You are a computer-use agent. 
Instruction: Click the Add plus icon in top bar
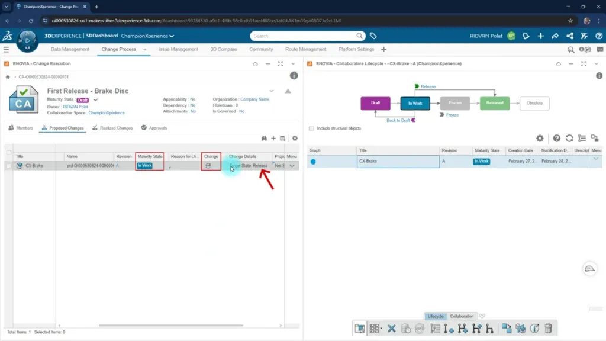coord(541,36)
